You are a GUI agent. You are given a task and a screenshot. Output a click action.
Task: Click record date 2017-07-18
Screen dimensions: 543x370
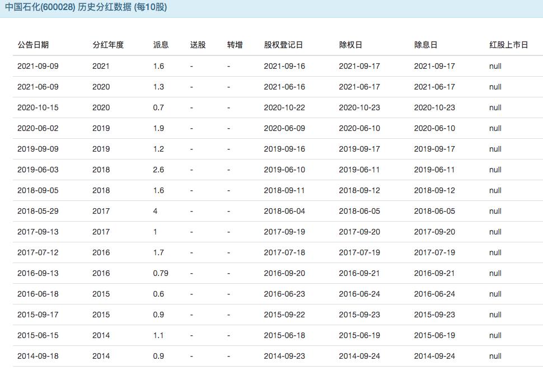click(x=285, y=252)
